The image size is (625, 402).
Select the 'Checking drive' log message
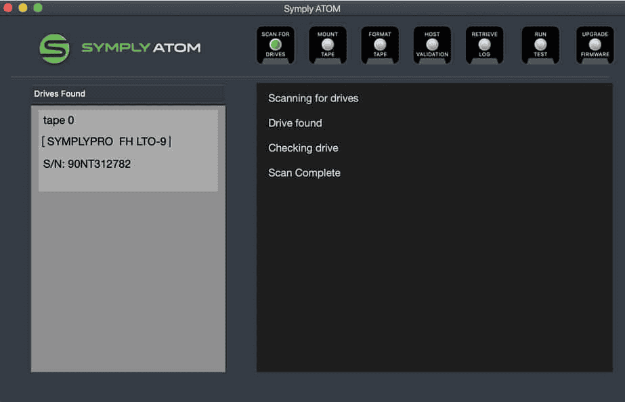[303, 148]
